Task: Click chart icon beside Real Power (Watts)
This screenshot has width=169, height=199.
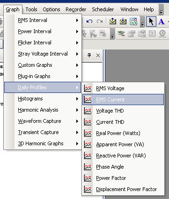Action: (88, 133)
